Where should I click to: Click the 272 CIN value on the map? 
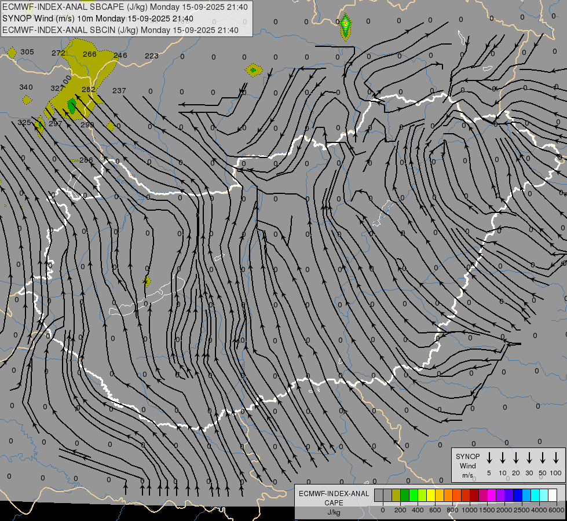58,53
